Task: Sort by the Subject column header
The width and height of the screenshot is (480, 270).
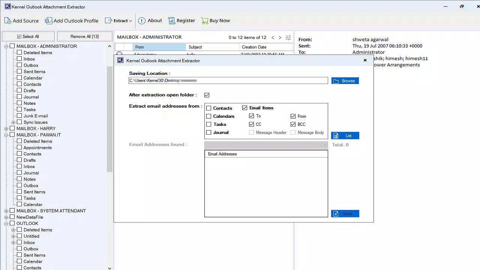Action: [x=213, y=47]
